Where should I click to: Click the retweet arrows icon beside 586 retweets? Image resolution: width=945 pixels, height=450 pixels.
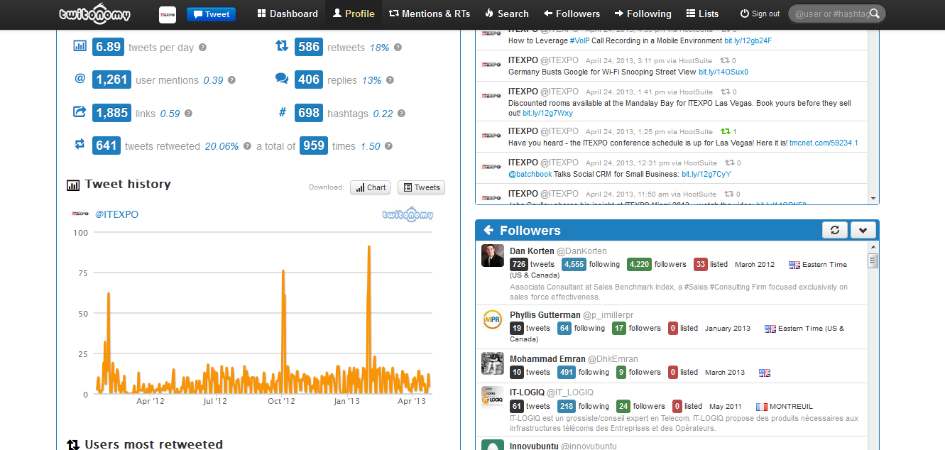[282, 45]
